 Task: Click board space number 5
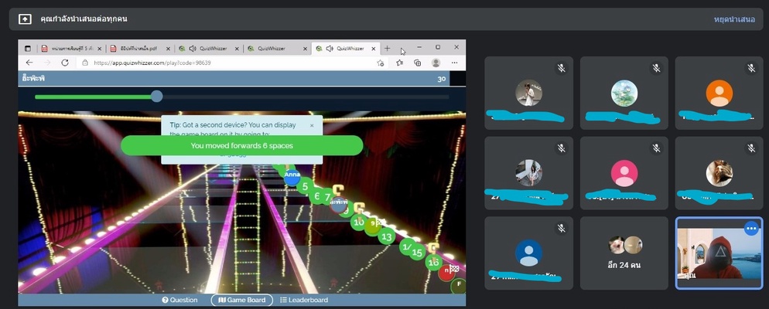[305, 187]
